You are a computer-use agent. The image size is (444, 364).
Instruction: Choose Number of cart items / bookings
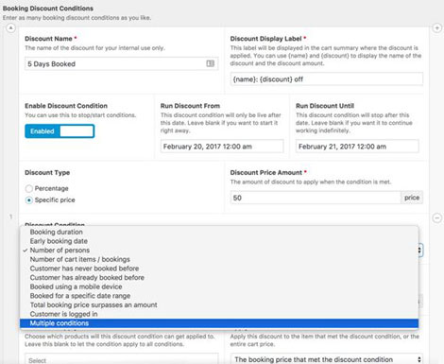pyautogui.click(x=219, y=259)
